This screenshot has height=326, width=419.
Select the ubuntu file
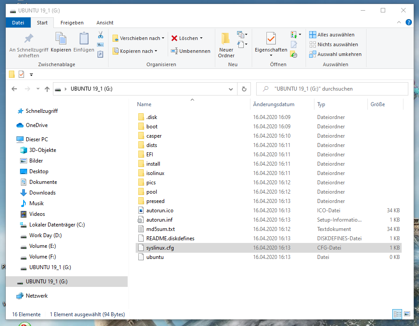click(x=268, y=257)
